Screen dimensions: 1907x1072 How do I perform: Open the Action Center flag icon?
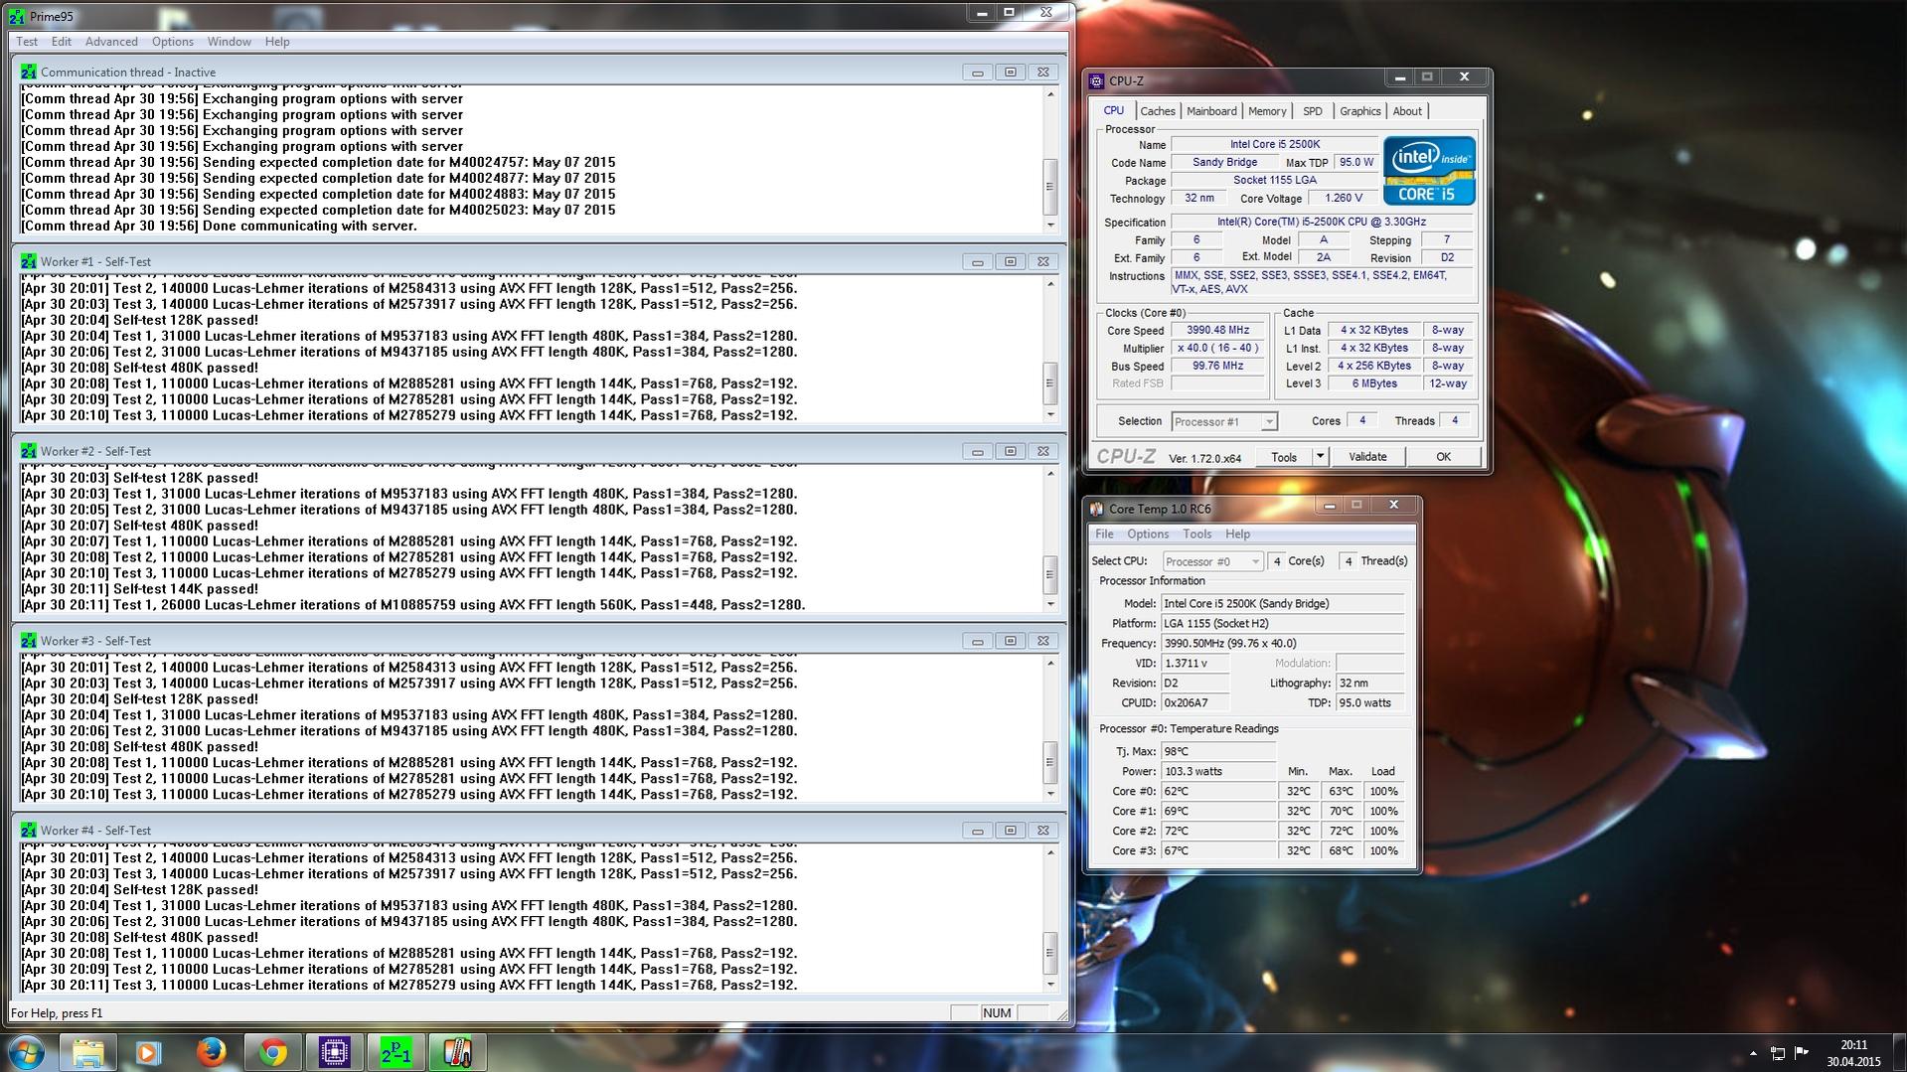(1802, 1053)
